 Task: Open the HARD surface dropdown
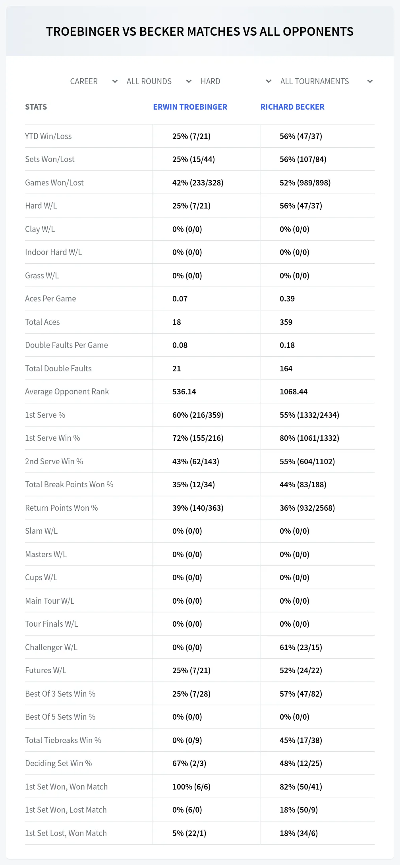pyautogui.click(x=236, y=81)
